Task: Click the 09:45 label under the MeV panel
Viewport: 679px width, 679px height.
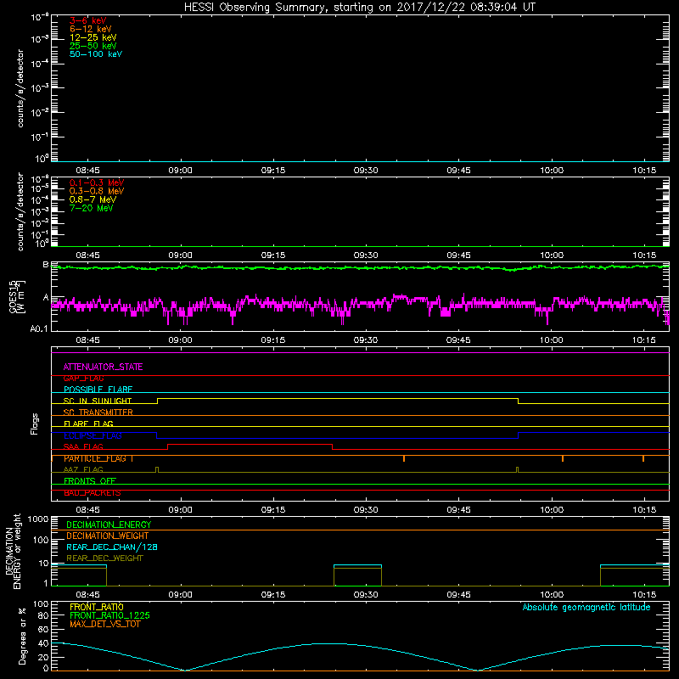Action: pyautogui.click(x=458, y=255)
